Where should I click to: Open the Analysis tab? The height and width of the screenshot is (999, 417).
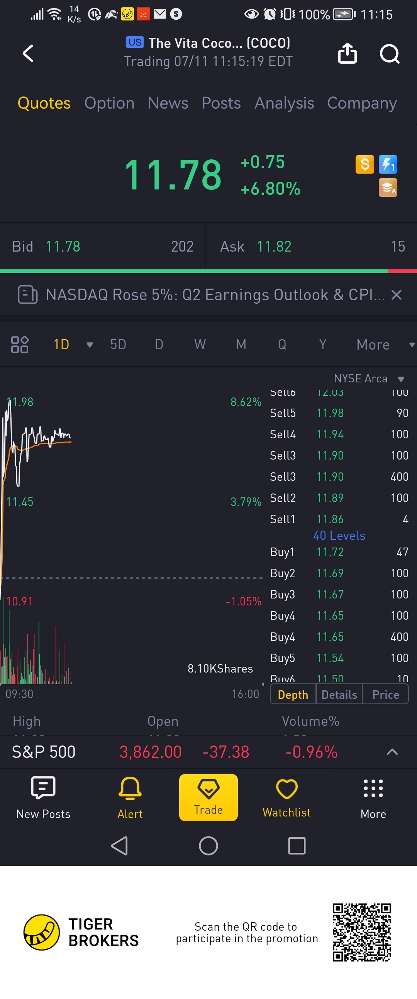[284, 103]
